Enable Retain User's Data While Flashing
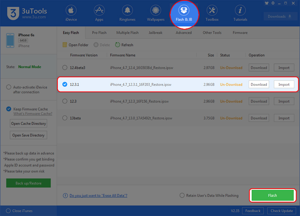Viewport: 300px width, 216px height. point(182,195)
